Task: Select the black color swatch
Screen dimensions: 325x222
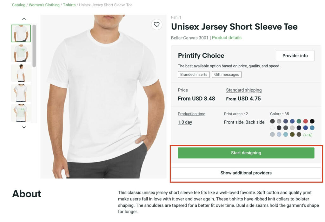Action: coord(312,121)
